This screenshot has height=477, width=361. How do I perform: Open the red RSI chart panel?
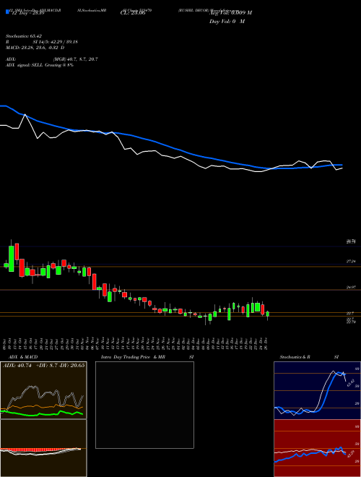(317, 448)
